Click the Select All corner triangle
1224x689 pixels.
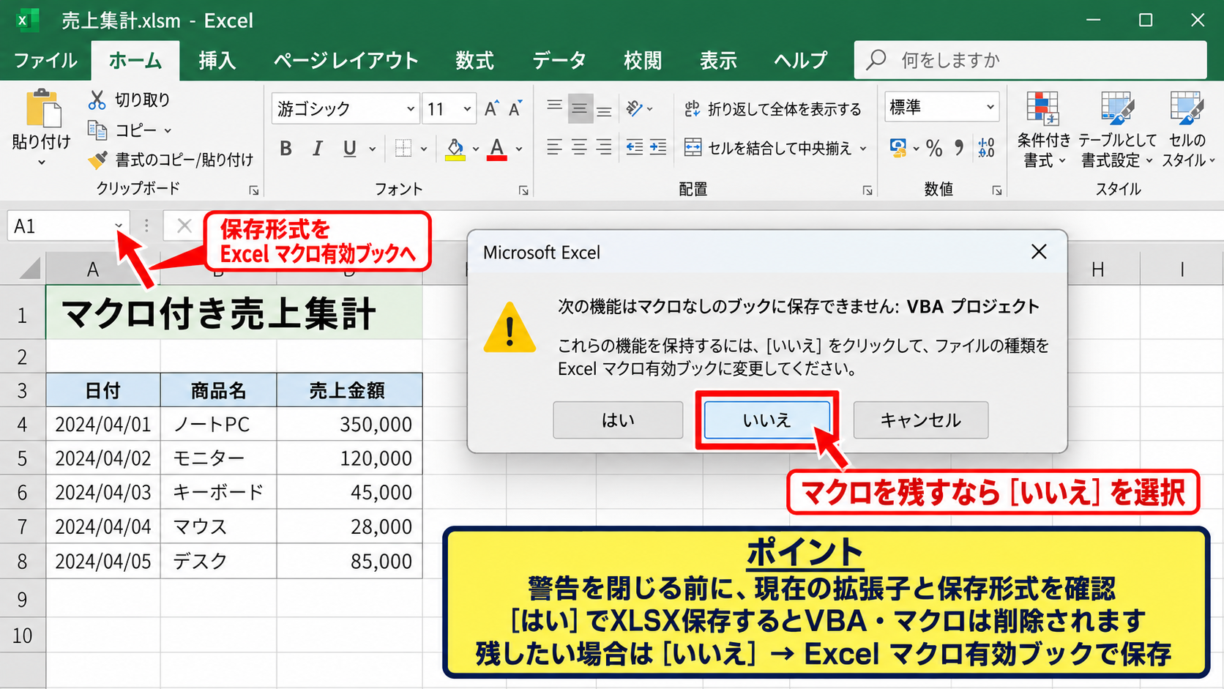click(29, 268)
